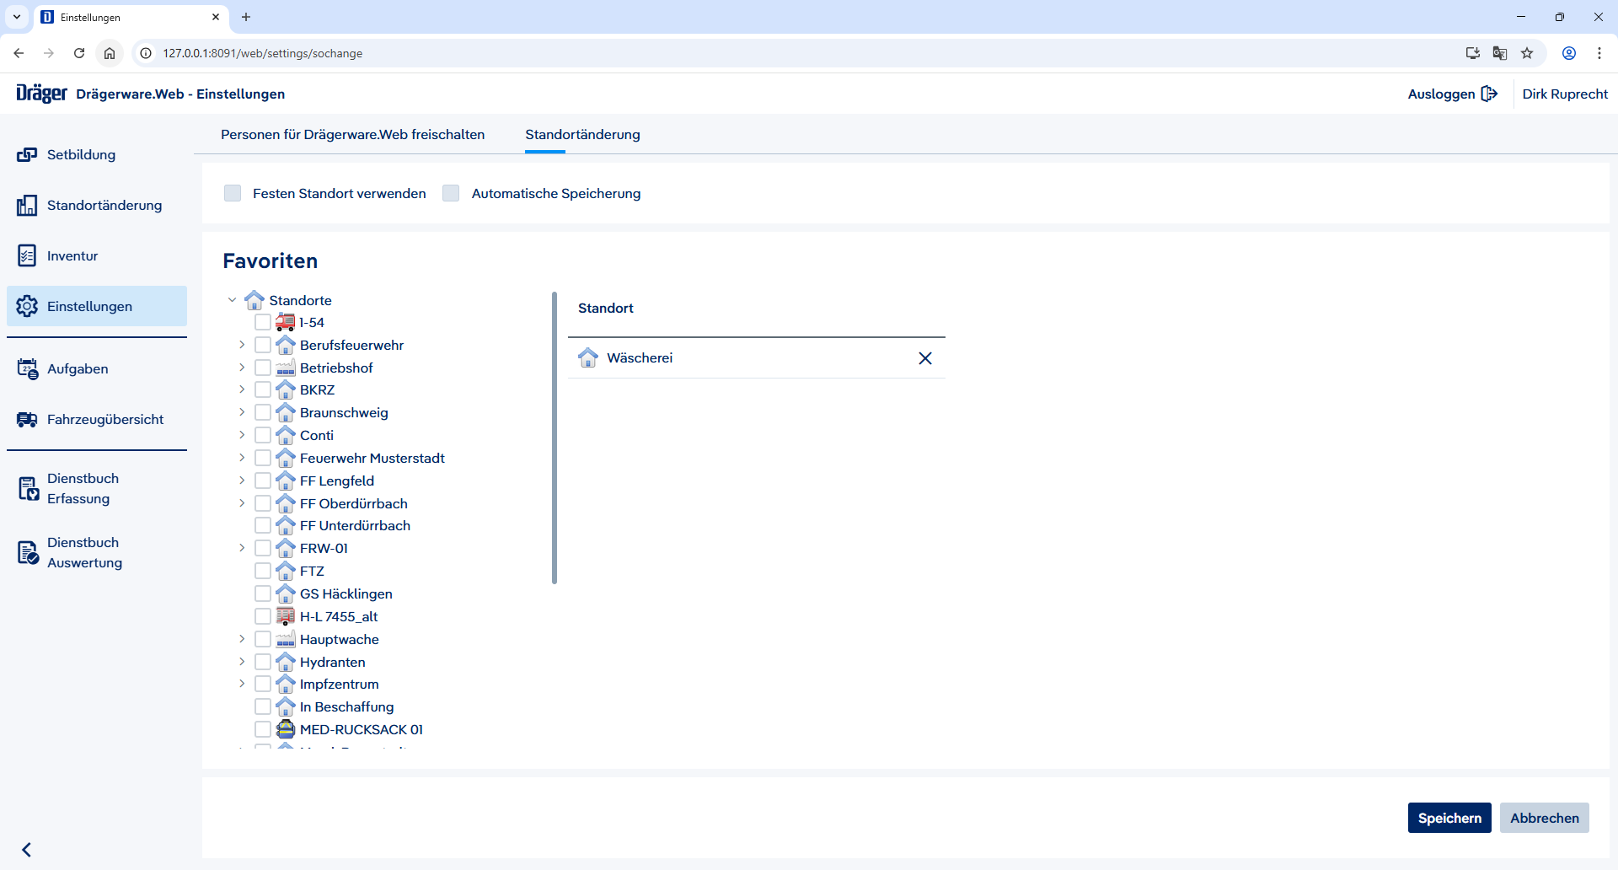The height and width of the screenshot is (870, 1618).
Task: Click the Ausloggen logout icon
Action: pos(1489,94)
